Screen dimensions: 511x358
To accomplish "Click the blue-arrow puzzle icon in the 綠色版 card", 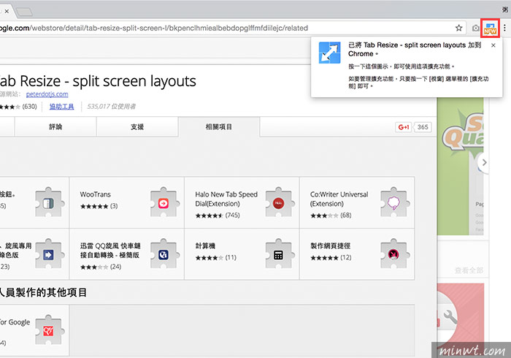I will coord(49,254).
